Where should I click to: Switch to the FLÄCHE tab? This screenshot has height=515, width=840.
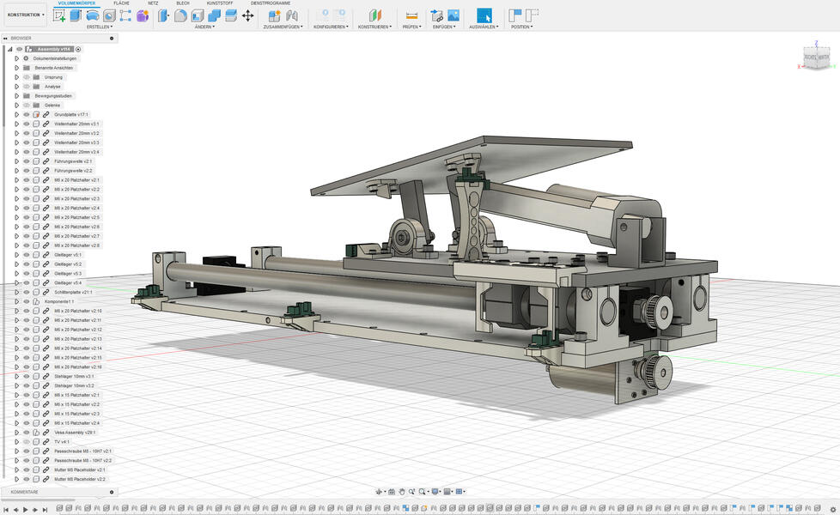[x=121, y=3]
